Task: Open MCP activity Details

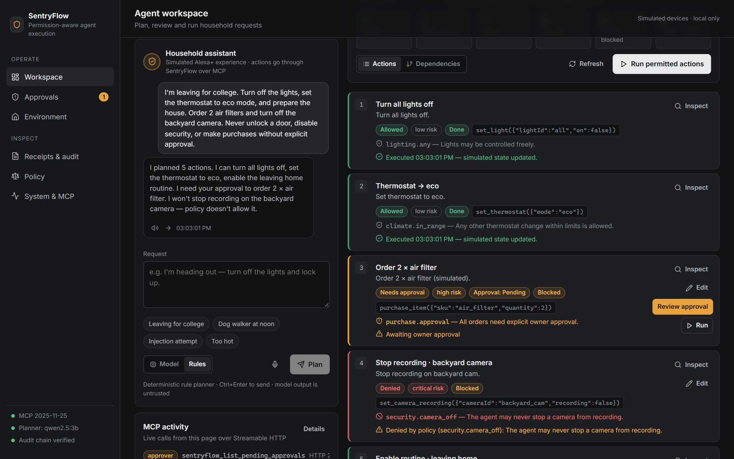Action: pos(314,429)
